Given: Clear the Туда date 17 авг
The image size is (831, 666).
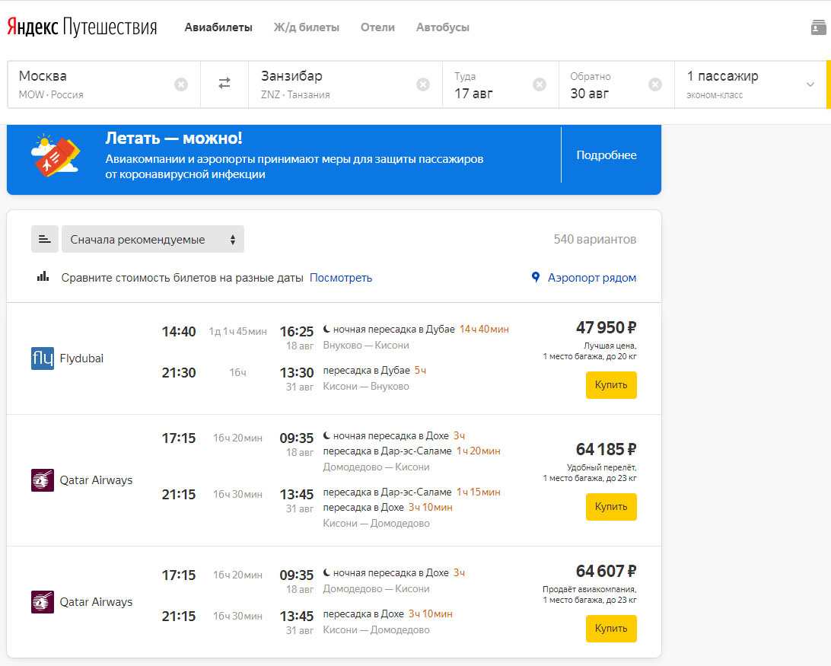Looking at the screenshot, I should tap(540, 84).
